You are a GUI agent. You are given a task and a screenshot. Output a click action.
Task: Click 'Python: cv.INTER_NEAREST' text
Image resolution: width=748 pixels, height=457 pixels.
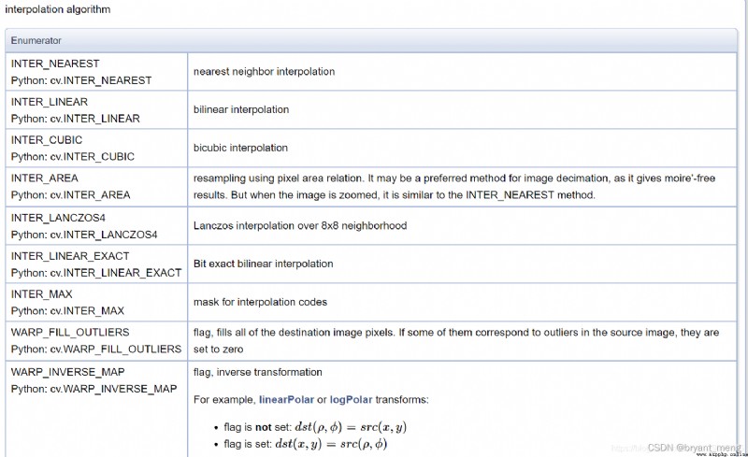(81, 80)
